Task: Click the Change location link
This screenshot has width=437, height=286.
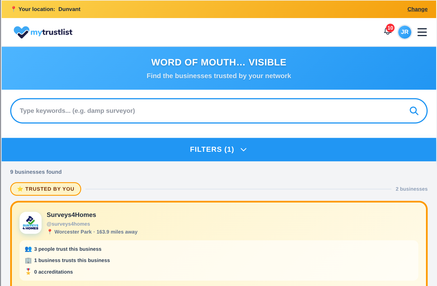Action: tap(417, 9)
